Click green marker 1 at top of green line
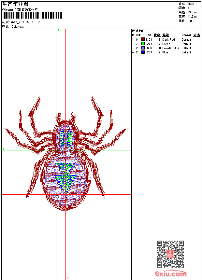202x280 pixels. (x=58, y=30)
